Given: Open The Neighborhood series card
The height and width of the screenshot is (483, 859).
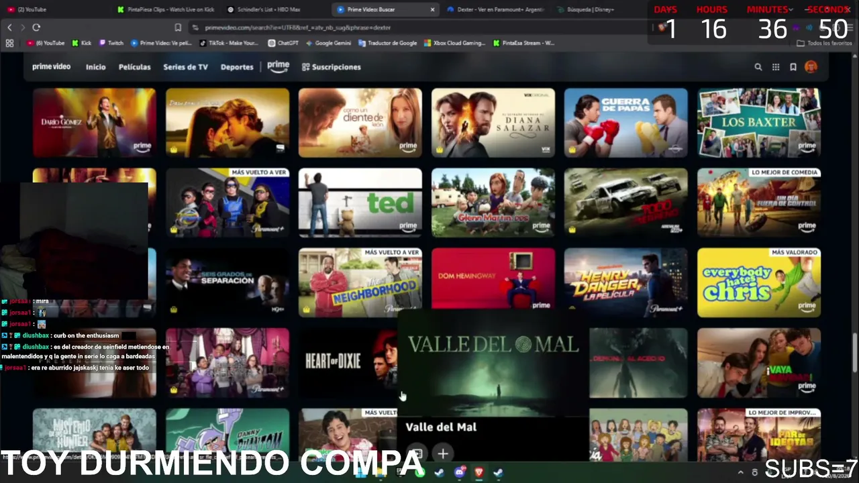Looking at the screenshot, I should (x=360, y=282).
